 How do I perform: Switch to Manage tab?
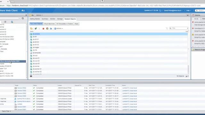(60, 19)
